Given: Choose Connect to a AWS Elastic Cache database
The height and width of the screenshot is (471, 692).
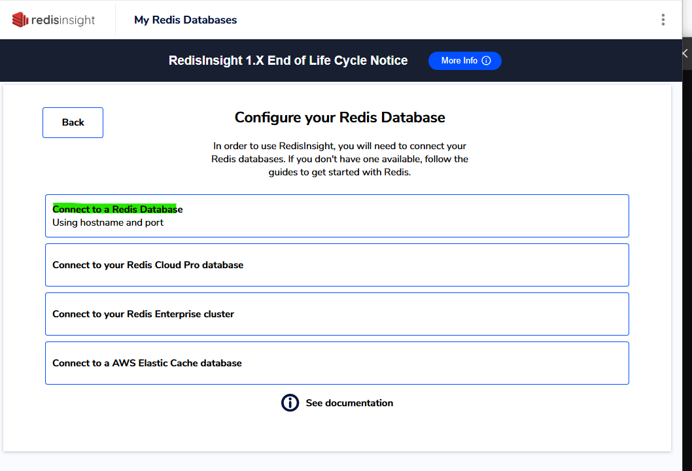Looking at the screenshot, I should tap(337, 363).
